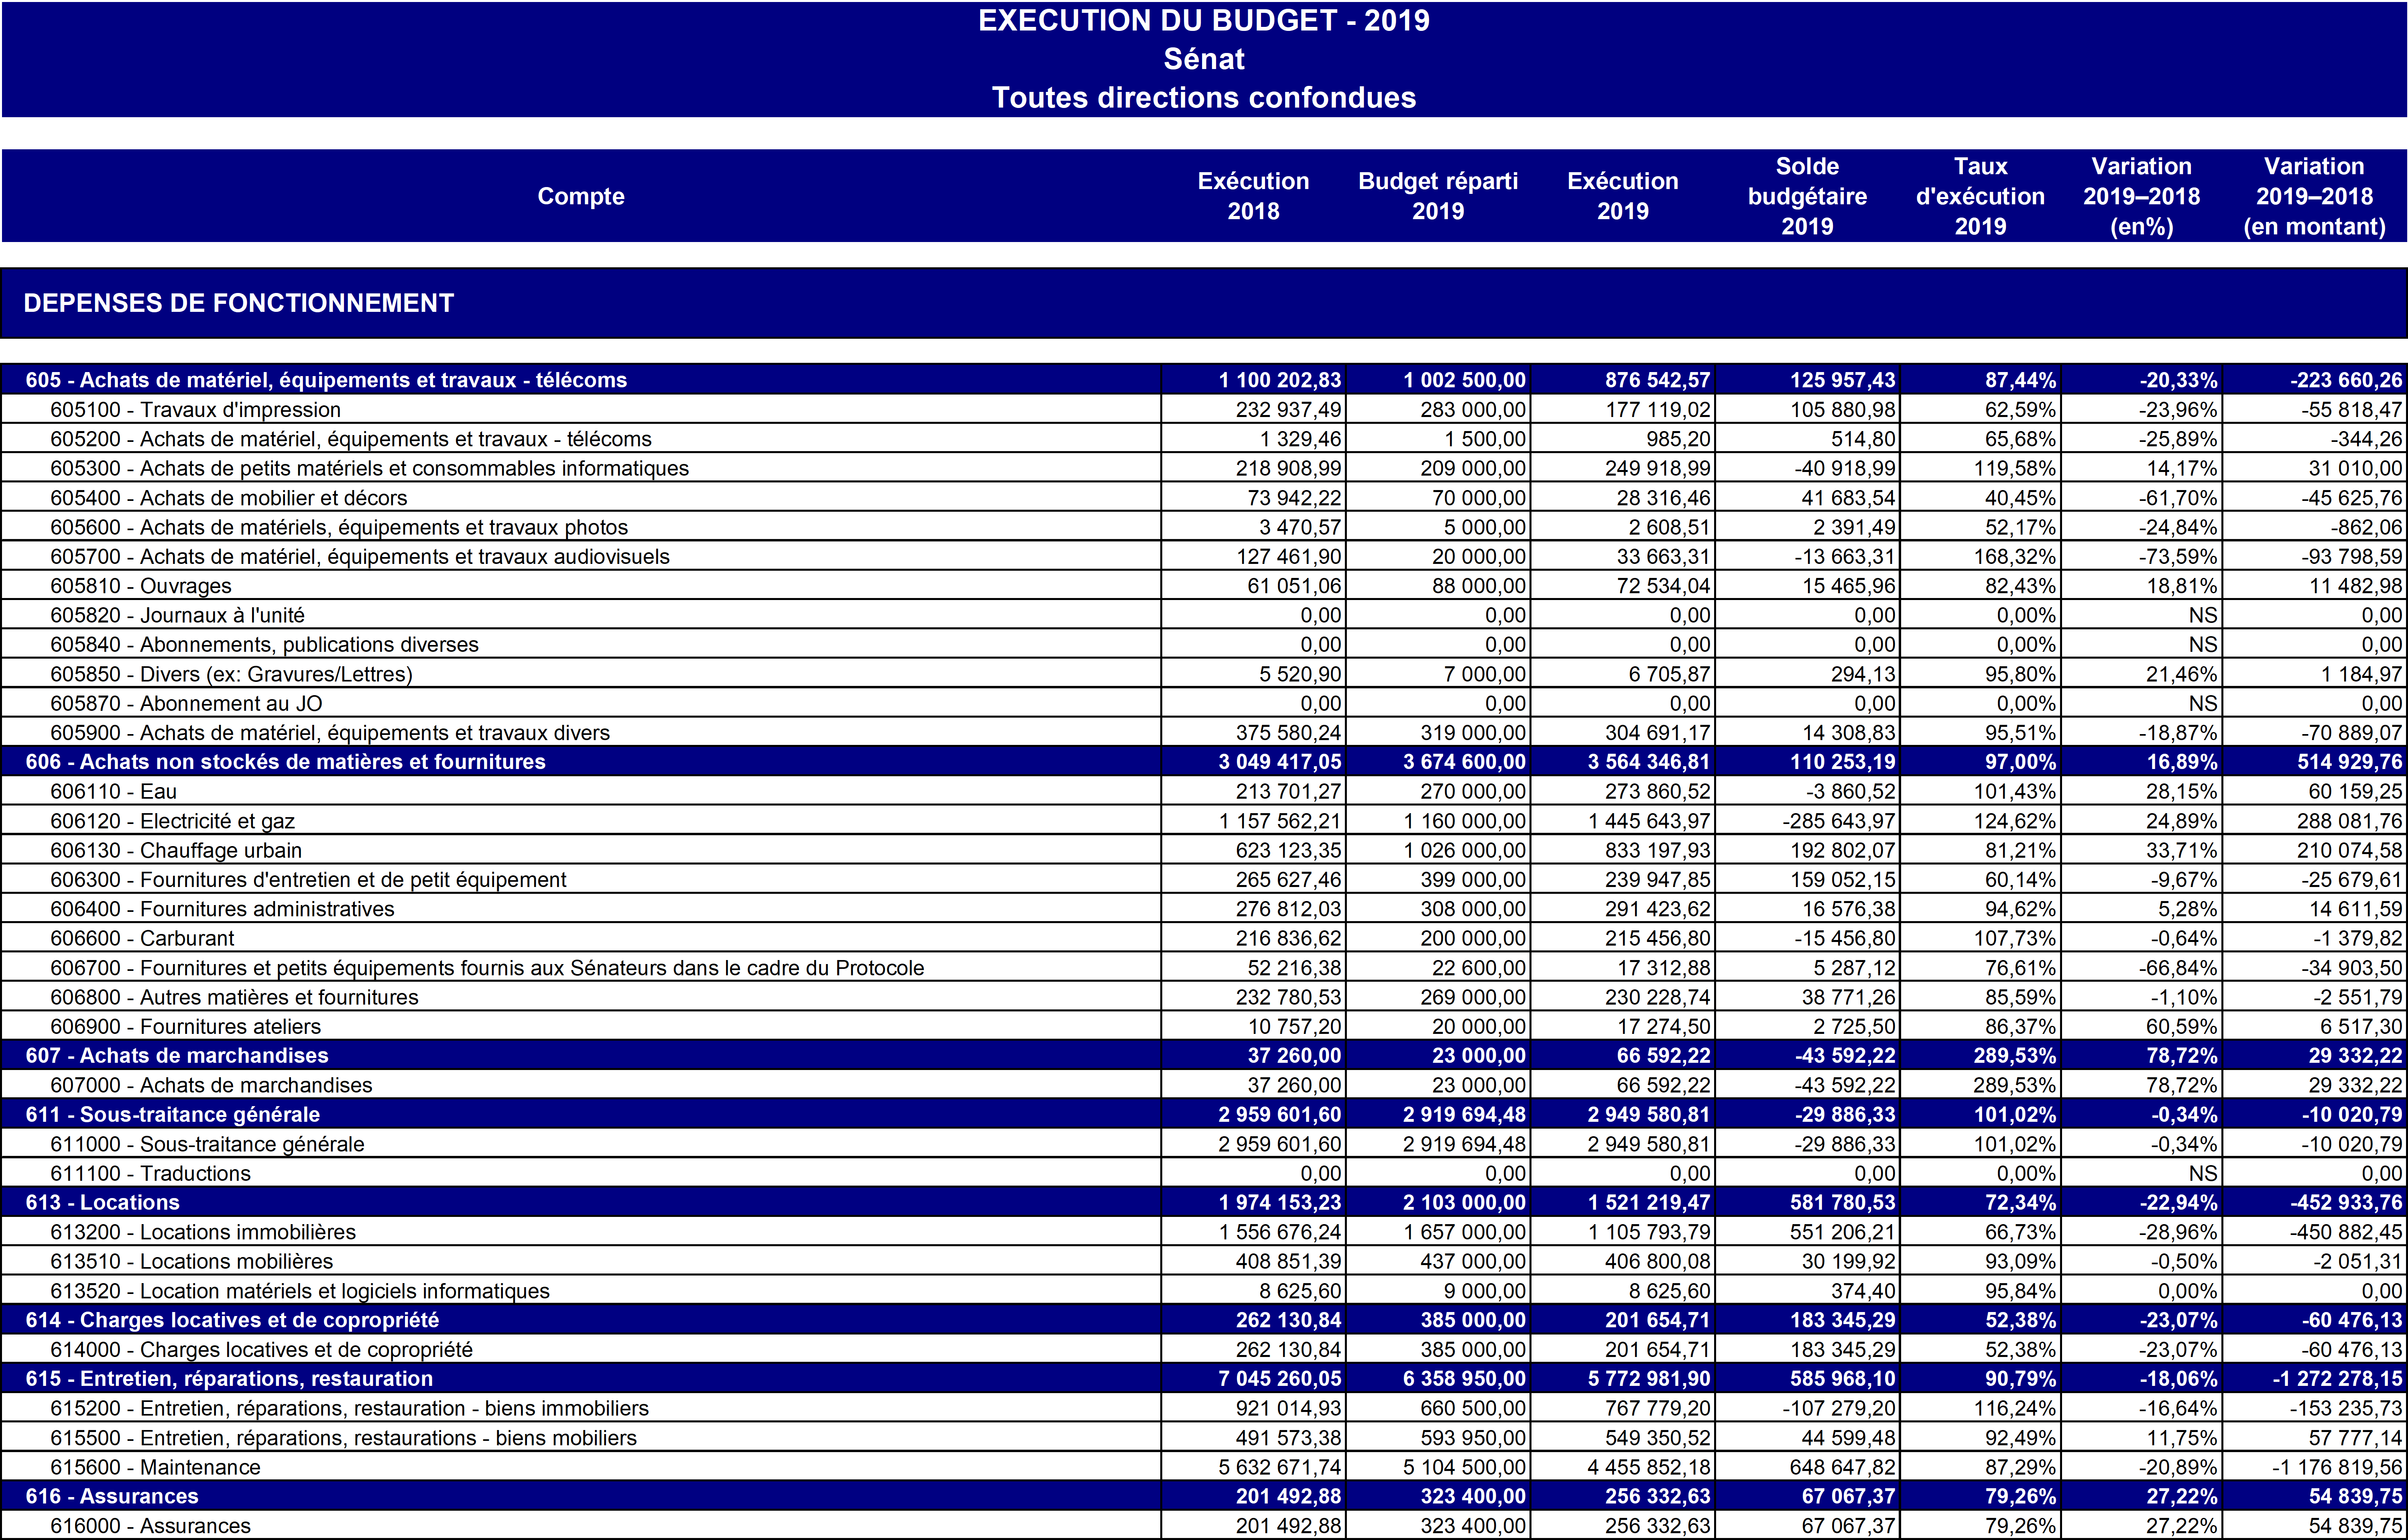Select the 615 Entretien, réparations, restauration row

point(229,1379)
